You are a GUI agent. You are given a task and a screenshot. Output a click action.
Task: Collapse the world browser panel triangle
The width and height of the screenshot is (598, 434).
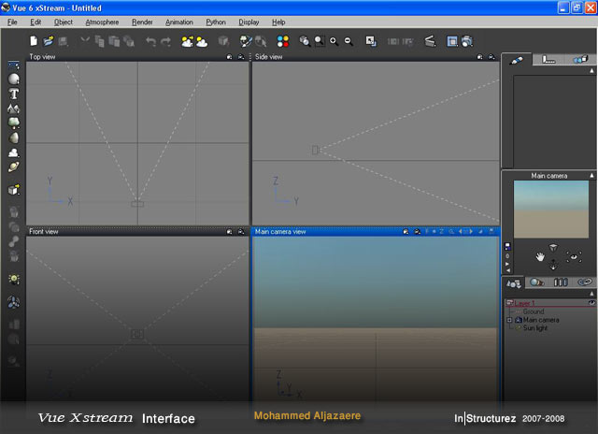point(591,294)
